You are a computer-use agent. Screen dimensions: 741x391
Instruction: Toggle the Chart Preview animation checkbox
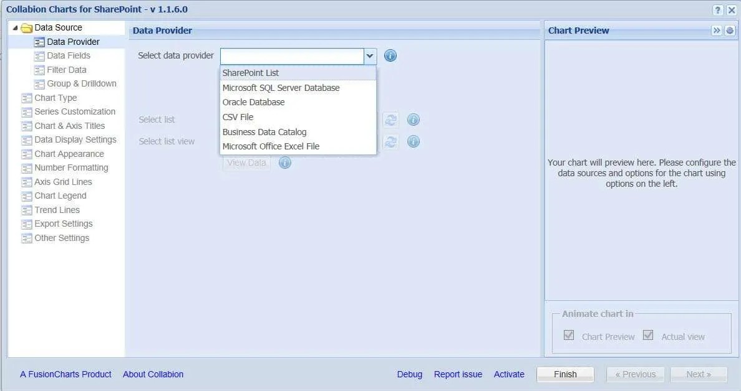point(569,336)
